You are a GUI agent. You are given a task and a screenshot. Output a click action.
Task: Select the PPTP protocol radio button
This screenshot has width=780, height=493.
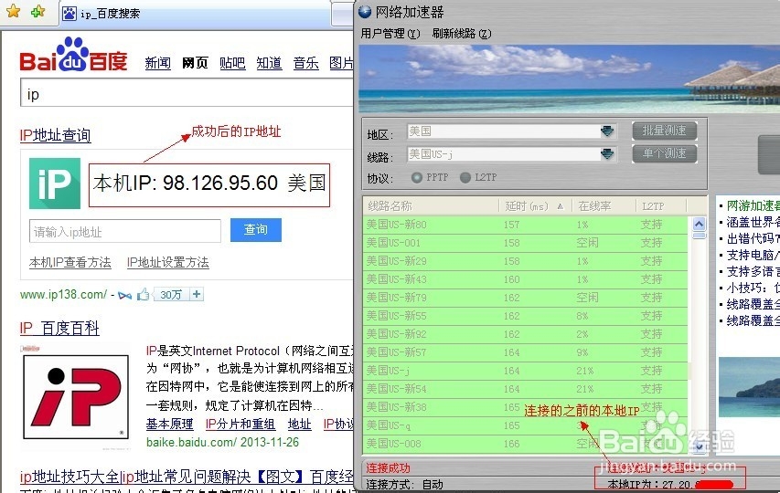[417, 177]
